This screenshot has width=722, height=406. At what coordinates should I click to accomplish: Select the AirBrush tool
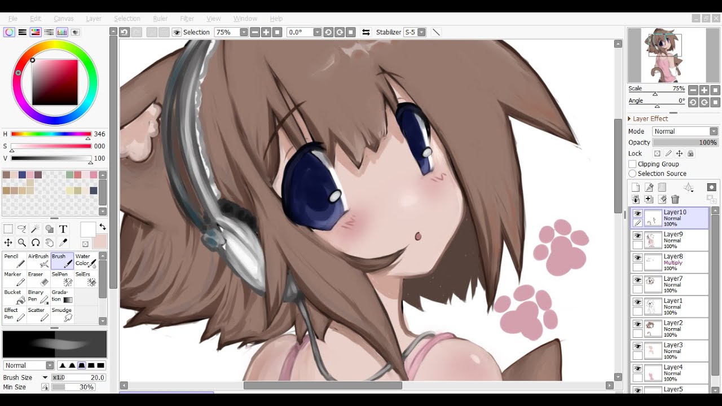38,260
